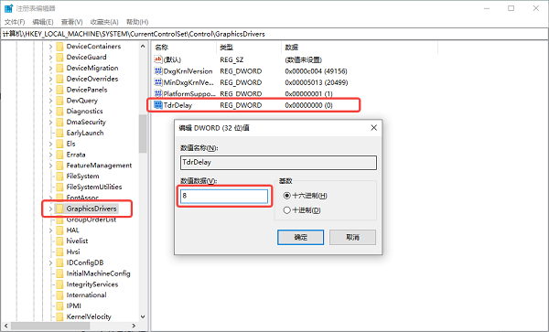Expand the IDConfigDB tree node

pyautogui.click(x=50, y=263)
